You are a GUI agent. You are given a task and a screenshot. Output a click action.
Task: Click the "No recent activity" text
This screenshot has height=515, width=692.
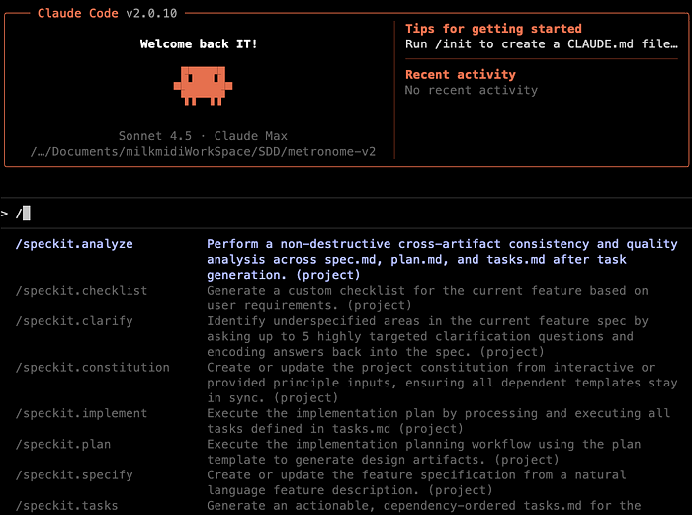[x=472, y=90]
